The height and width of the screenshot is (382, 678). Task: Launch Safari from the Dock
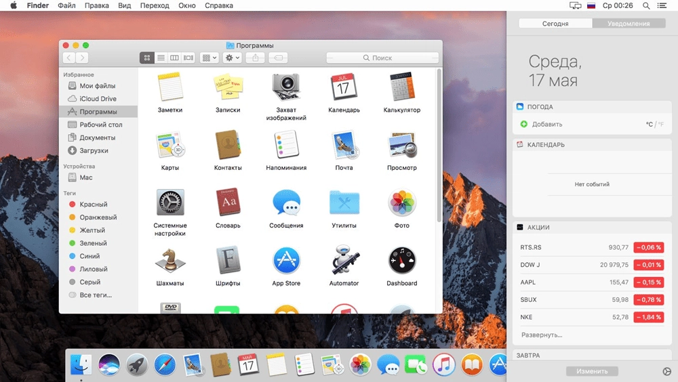click(165, 365)
